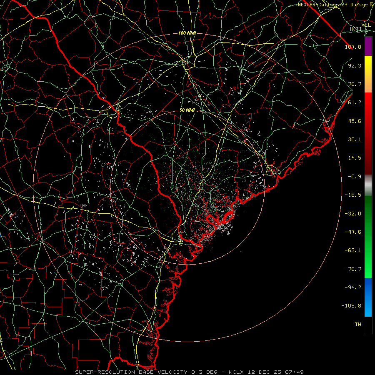Click the -109.8 velocity scale value
375x375 pixels.
pyautogui.click(x=351, y=306)
